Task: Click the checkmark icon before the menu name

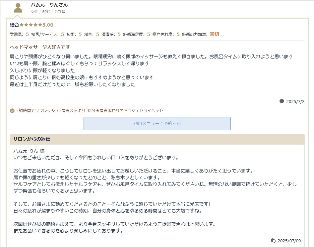Action: (x=12, y=111)
